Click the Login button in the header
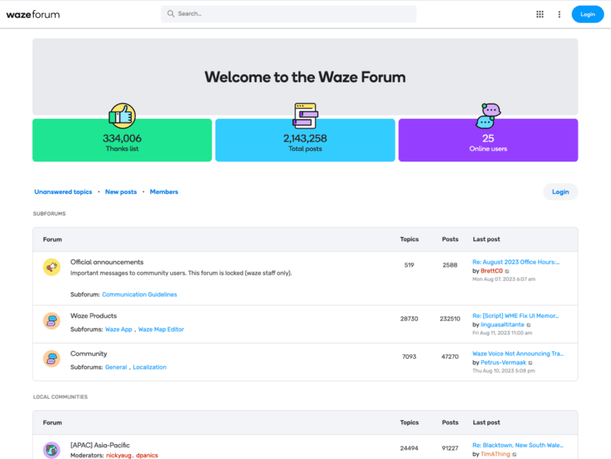The height and width of the screenshot is (459, 611). pyautogui.click(x=587, y=14)
